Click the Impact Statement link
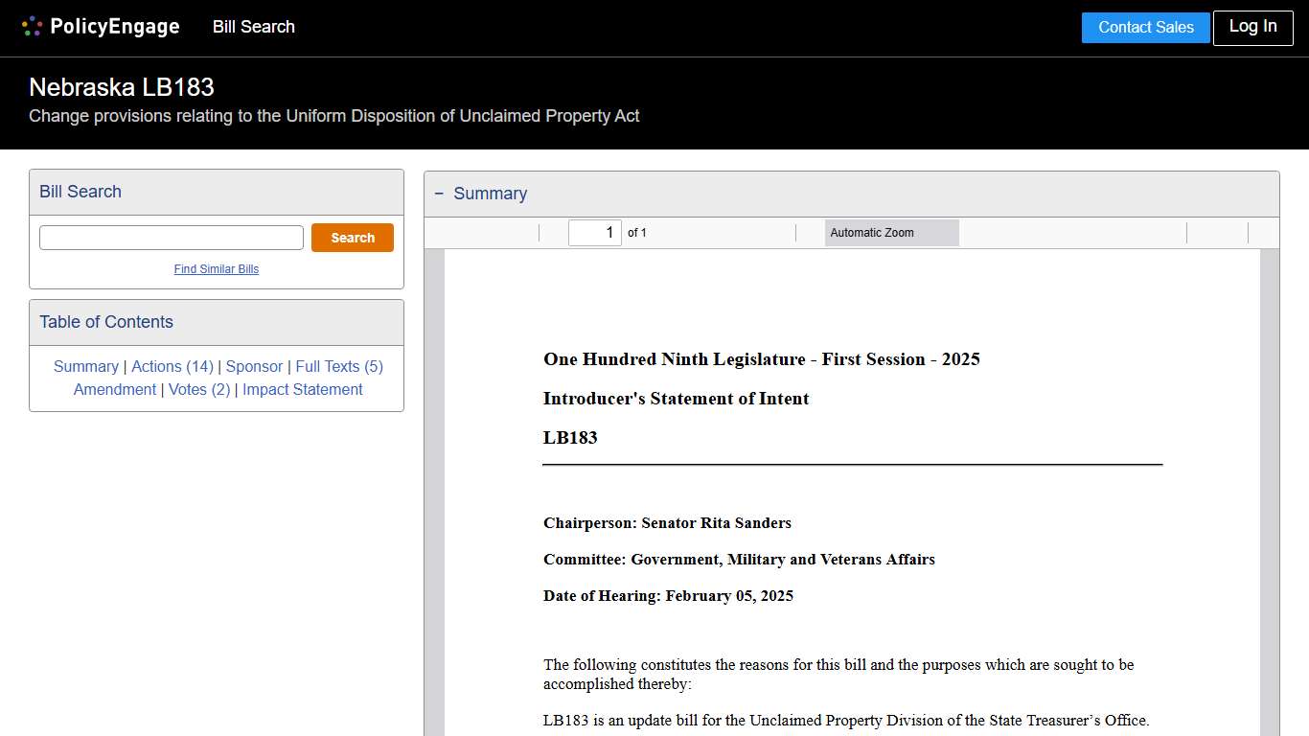The width and height of the screenshot is (1309, 736). point(302,389)
